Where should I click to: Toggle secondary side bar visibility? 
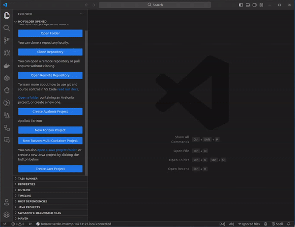[x=255, y=5]
